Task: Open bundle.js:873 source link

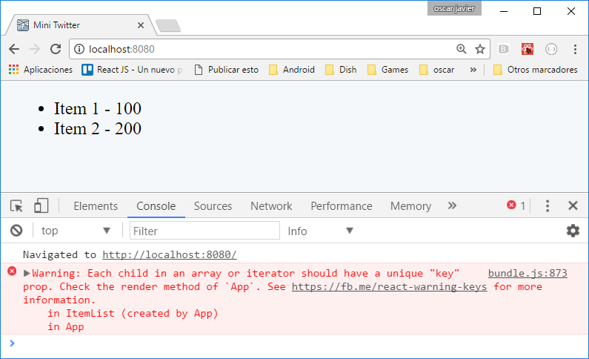Action: pos(528,273)
